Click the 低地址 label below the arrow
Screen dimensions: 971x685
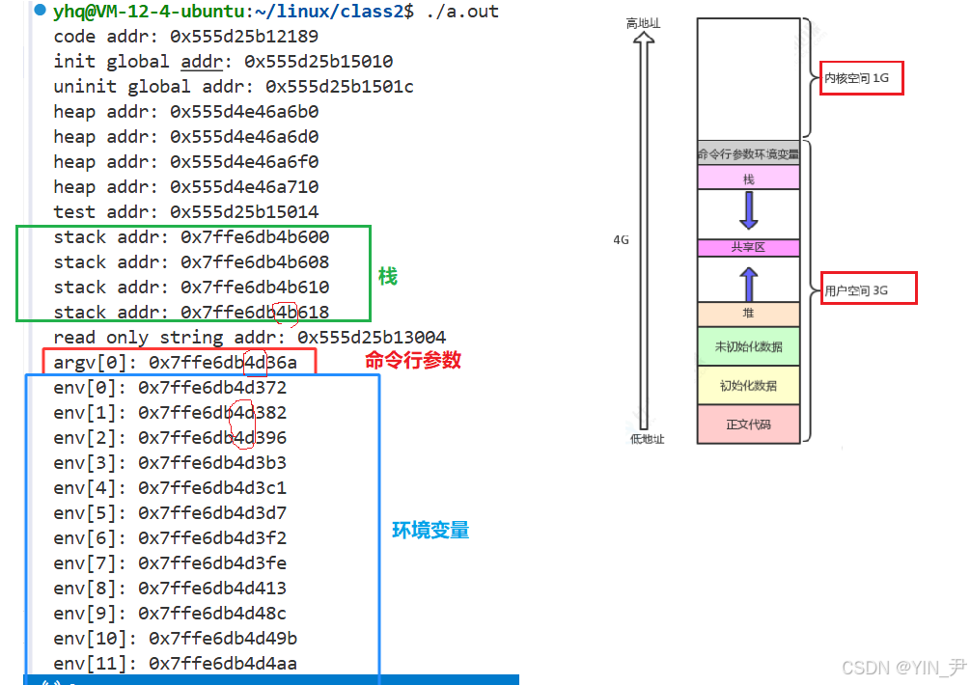tap(647, 439)
